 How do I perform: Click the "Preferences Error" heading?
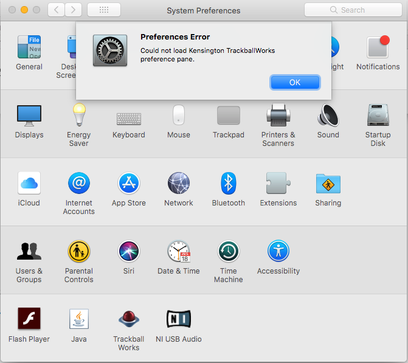[175, 37]
